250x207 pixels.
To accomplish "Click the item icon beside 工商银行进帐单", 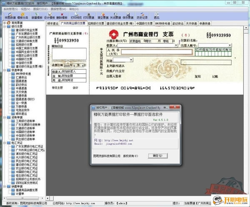I will tap(13, 121).
